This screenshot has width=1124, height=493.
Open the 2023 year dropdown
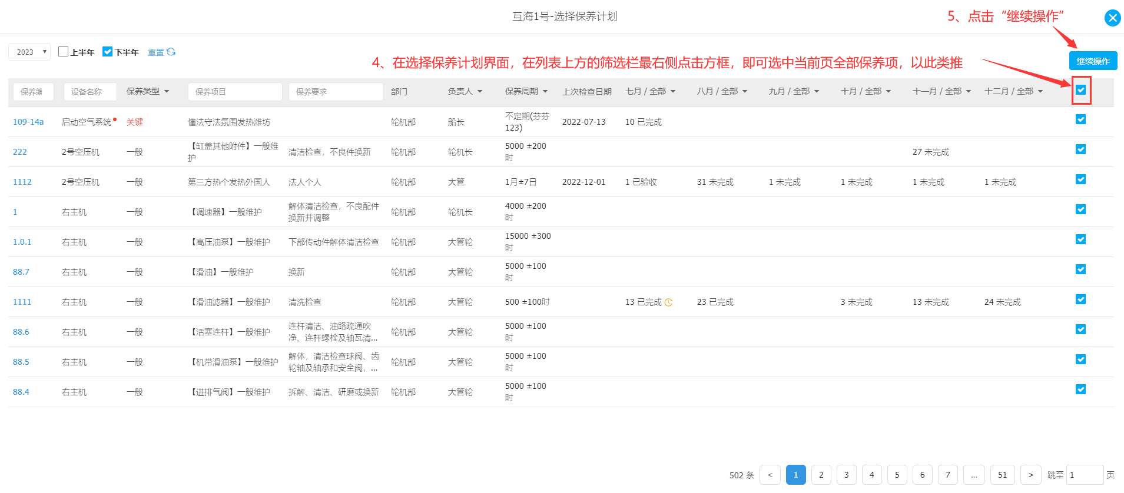pyautogui.click(x=29, y=52)
